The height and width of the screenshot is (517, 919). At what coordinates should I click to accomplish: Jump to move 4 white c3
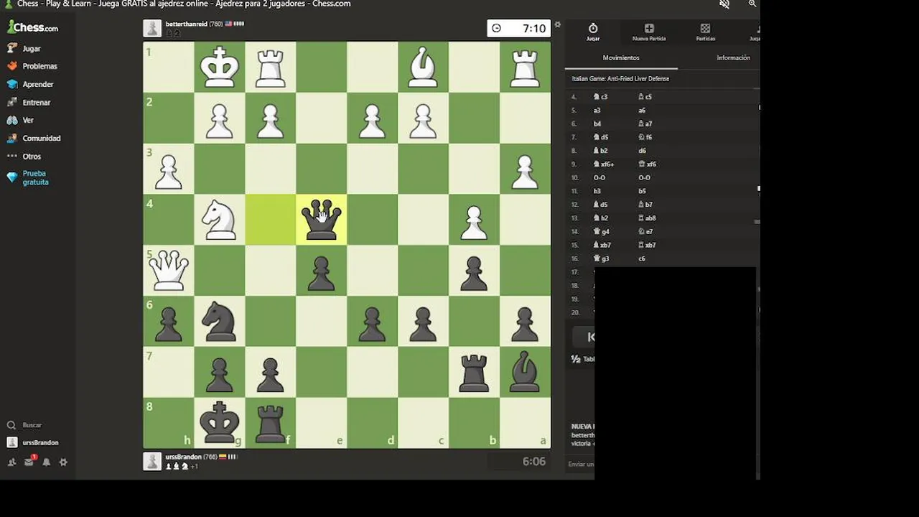click(600, 97)
